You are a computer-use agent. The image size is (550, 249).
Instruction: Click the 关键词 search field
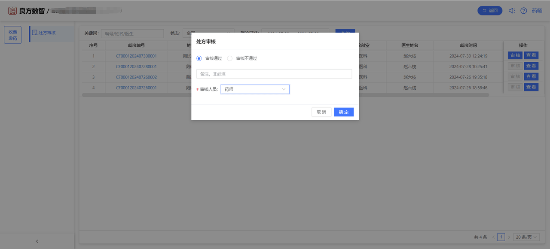(x=132, y=33)
